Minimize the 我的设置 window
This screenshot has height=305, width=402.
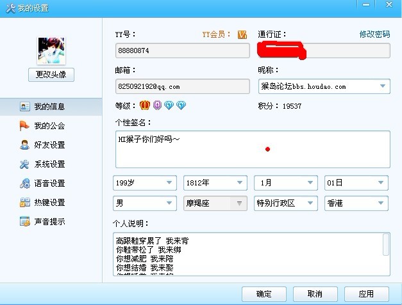(366, 4)
